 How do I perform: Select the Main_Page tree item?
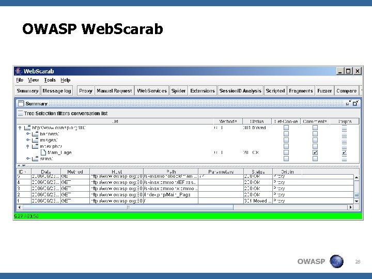click(59, 152)
